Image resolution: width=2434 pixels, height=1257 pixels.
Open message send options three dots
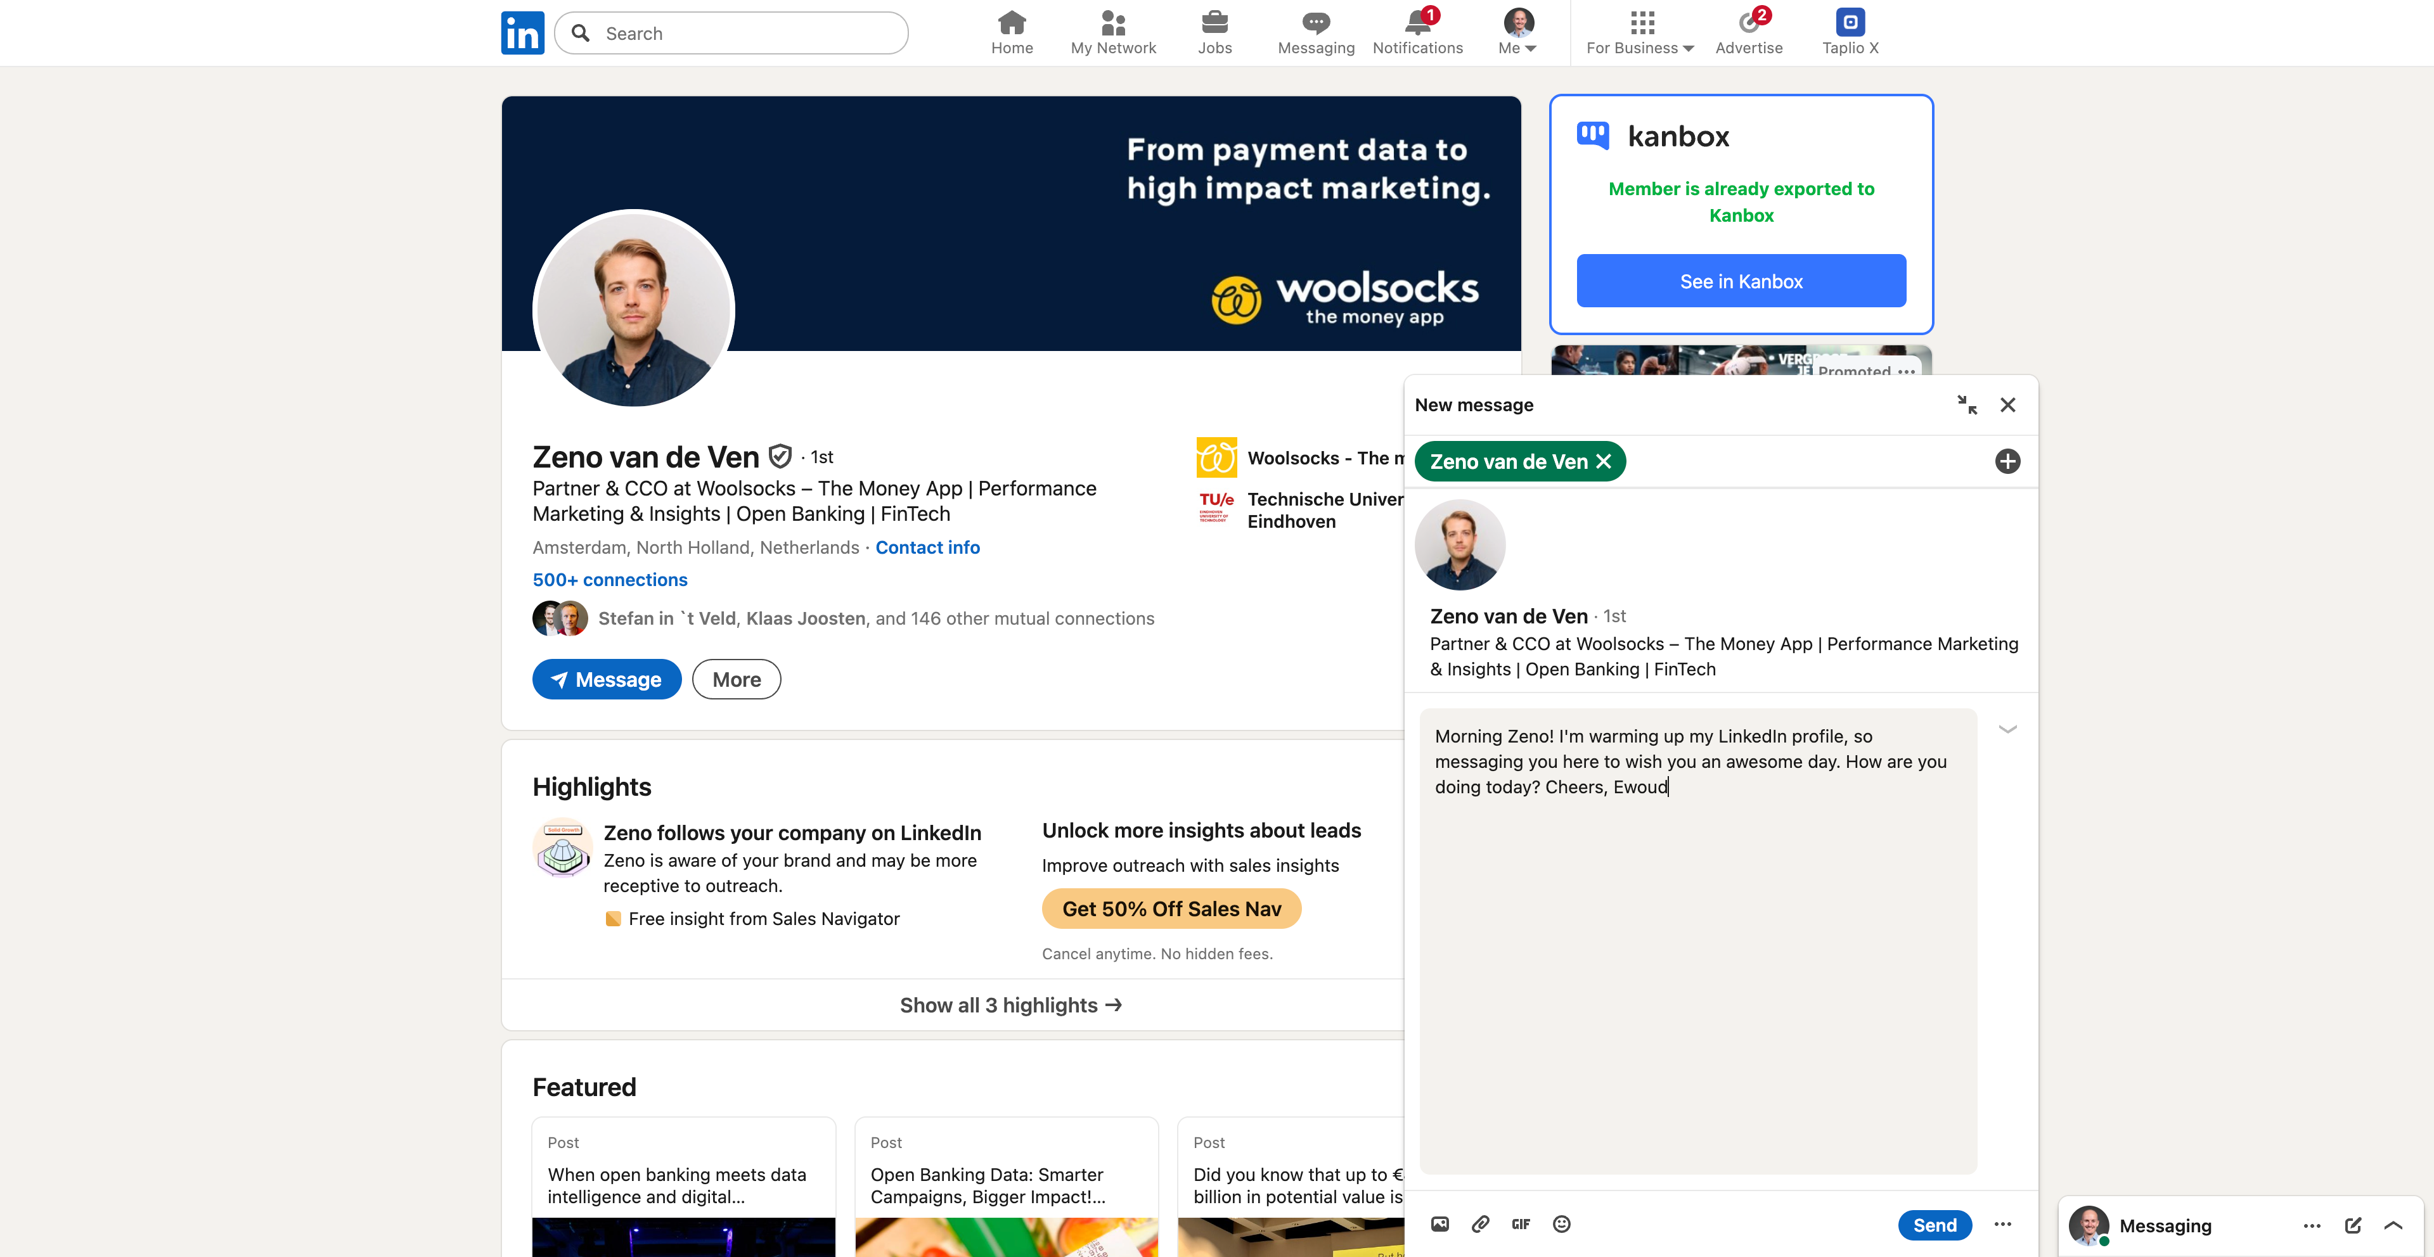tap(2003, 1224)
